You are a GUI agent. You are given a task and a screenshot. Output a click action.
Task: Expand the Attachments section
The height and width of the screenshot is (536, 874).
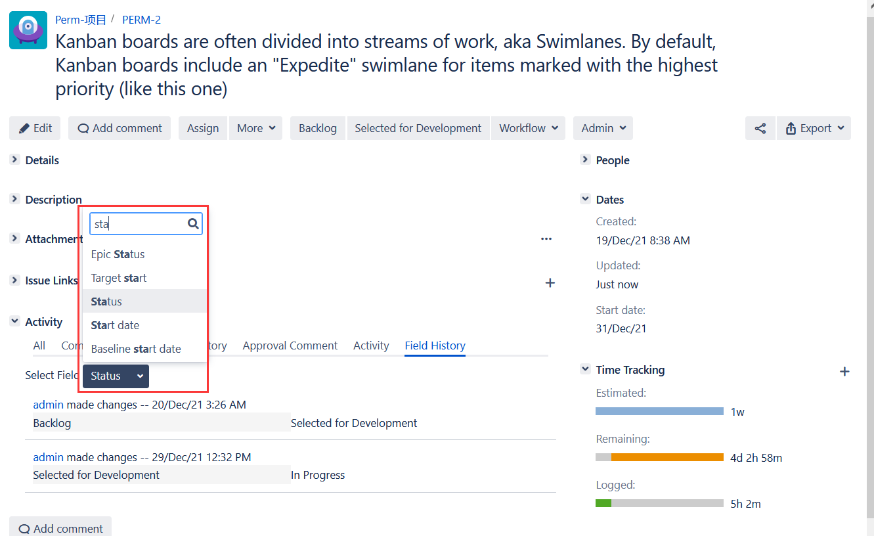pyautogui.click(x=14, y=239)
